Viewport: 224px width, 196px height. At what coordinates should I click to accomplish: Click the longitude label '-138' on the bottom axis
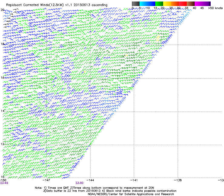coord(178,180)
